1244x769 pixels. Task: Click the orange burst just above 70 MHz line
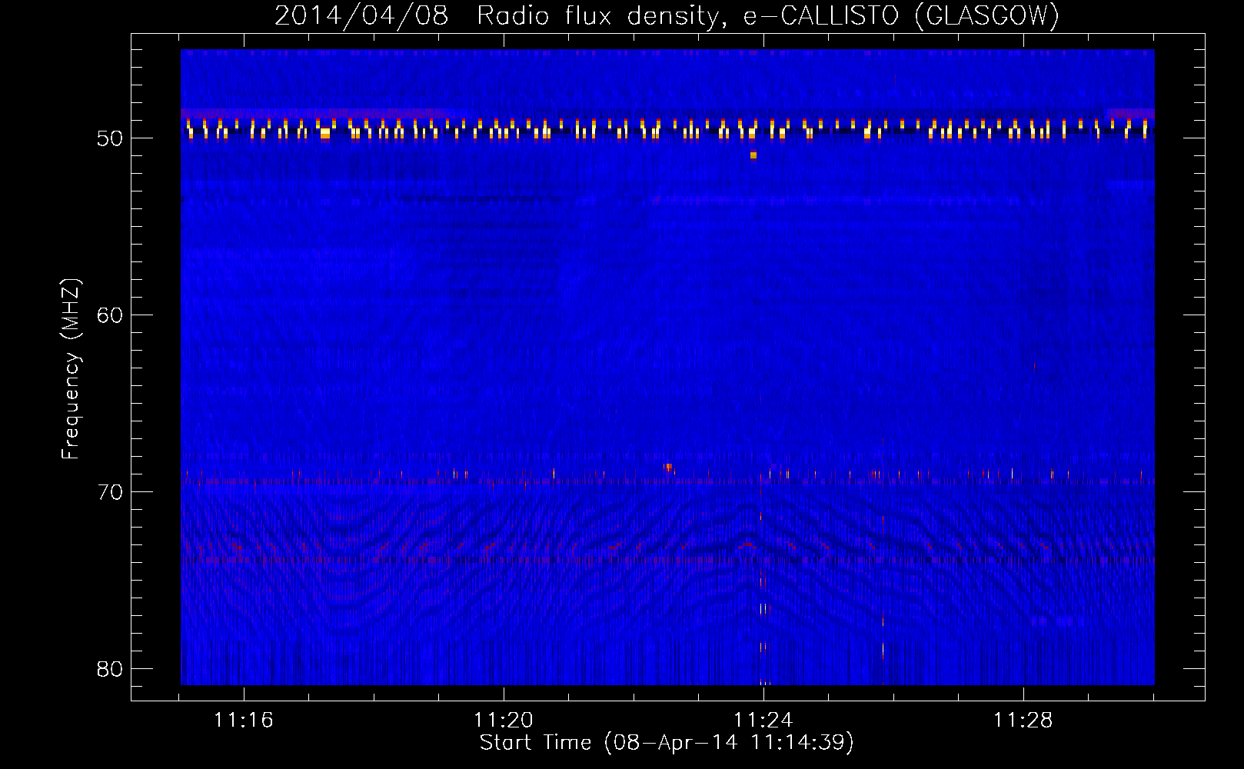tap(669, 467)
